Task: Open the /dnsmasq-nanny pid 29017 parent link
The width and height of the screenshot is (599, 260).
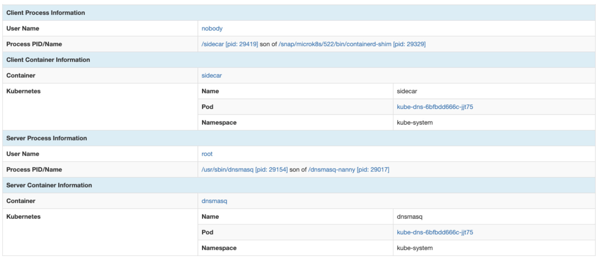Action: click(x=348, y=169)
